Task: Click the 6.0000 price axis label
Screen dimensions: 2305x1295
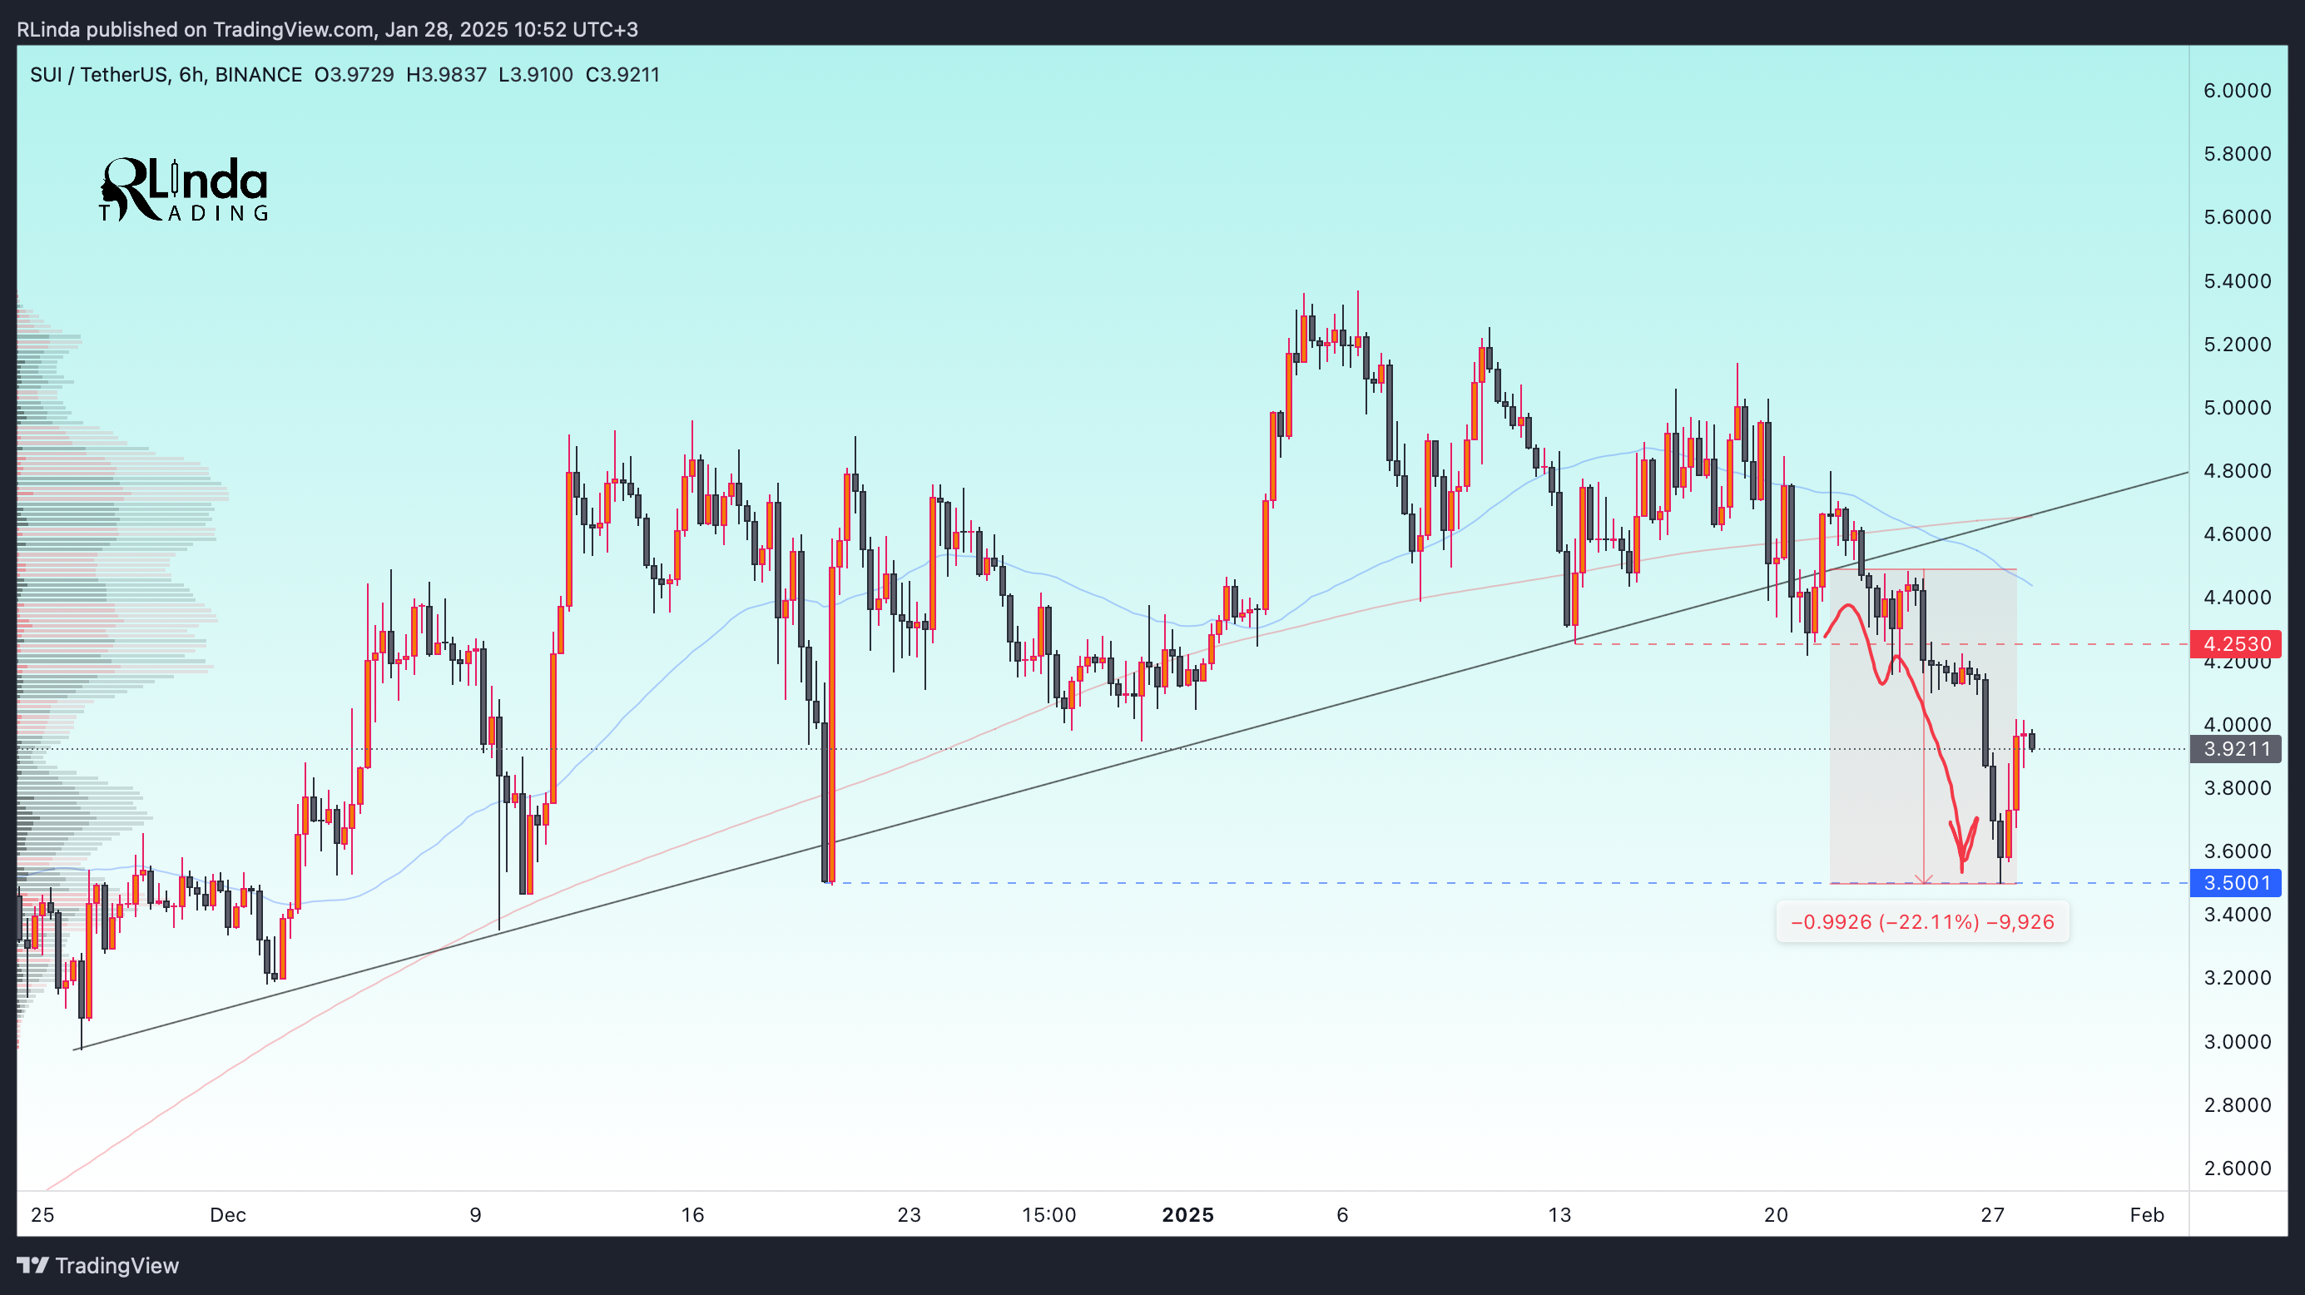Action: coord(2237,91)
